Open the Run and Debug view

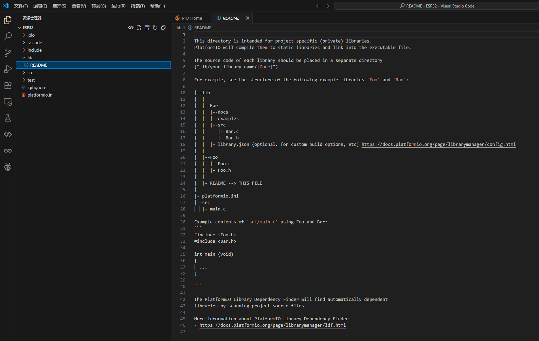[8, 69]
